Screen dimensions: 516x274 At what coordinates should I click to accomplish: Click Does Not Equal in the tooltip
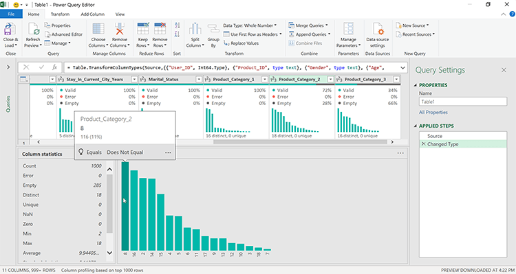tap(125, 152)
